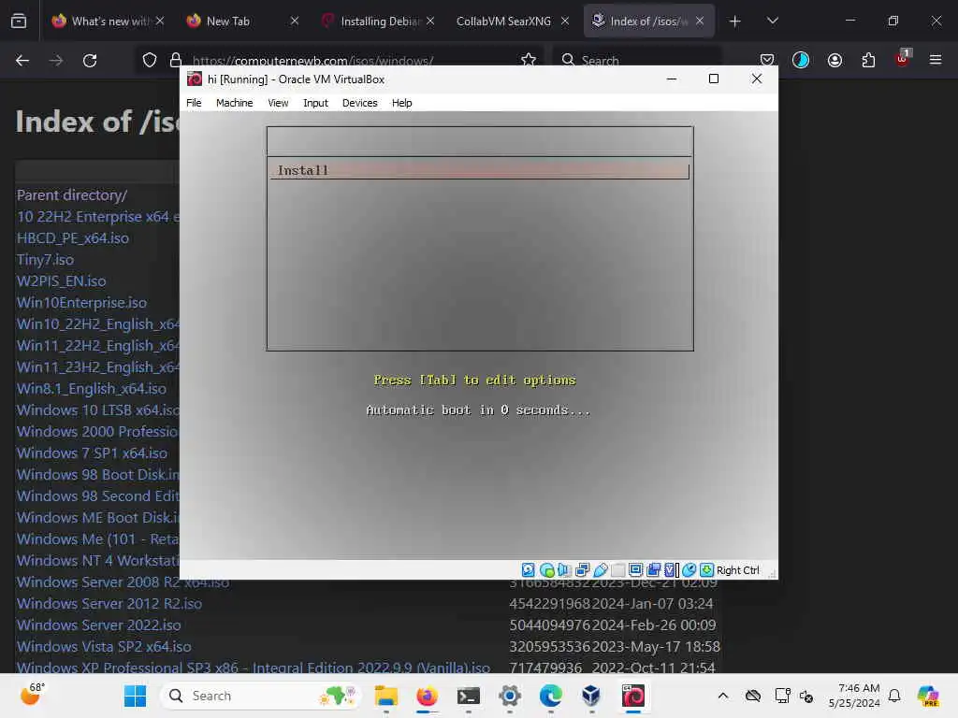Click the network adapter indicator in VirtualBox status bar

click(x=582, y=569)
